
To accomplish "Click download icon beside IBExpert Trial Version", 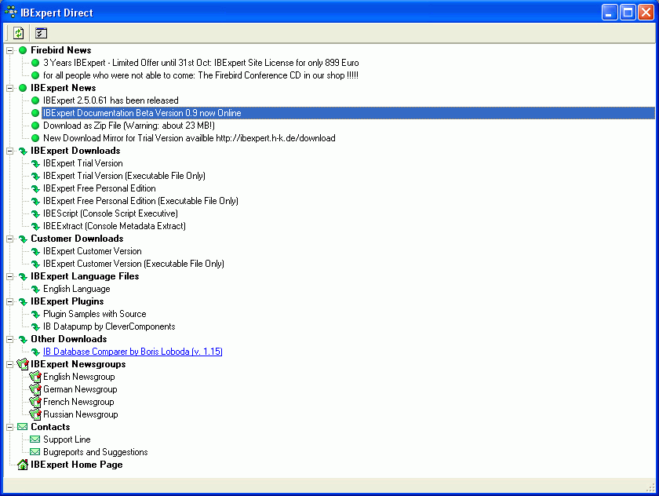I will [x=35, y=163].
